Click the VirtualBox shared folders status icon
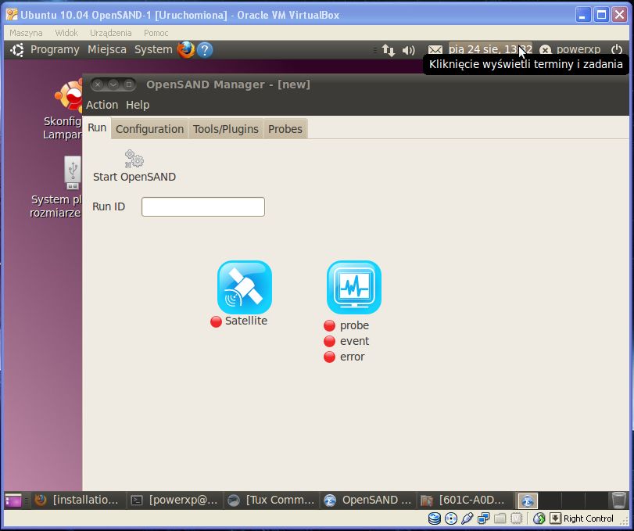634x531 pixels. [x=500, y=518]
